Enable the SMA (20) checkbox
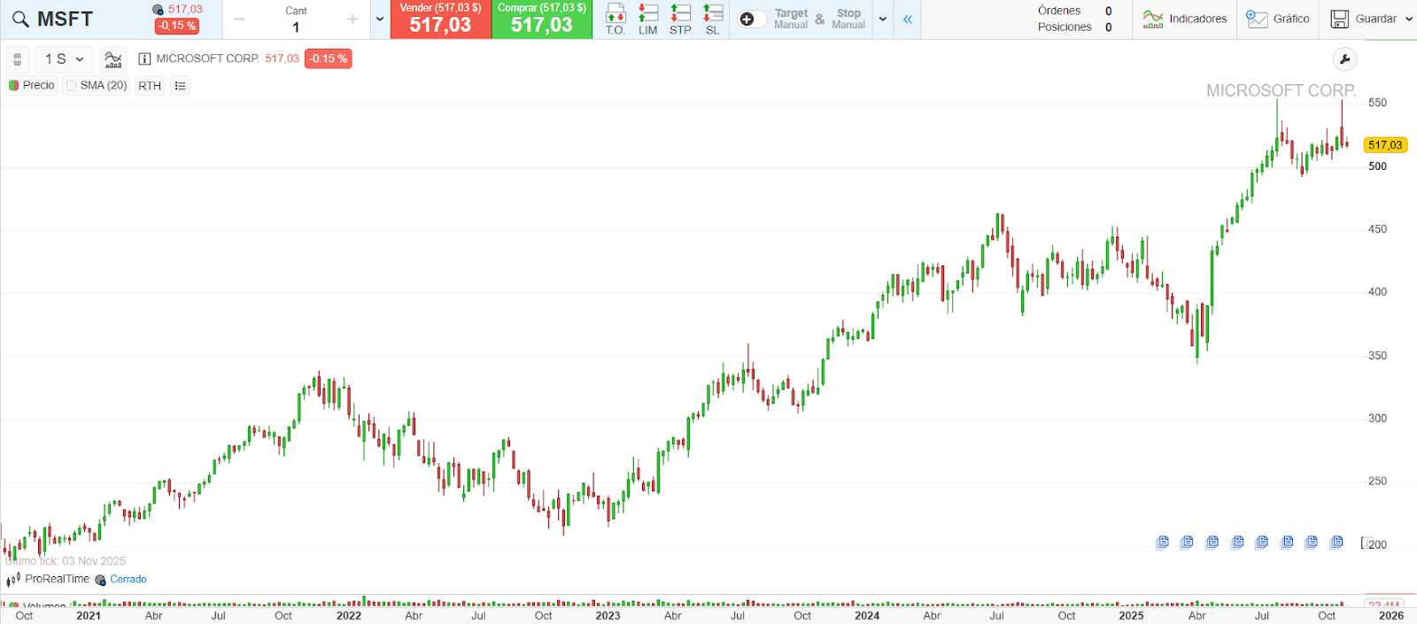Screen dimensions: 1417x624 point(72,86)
